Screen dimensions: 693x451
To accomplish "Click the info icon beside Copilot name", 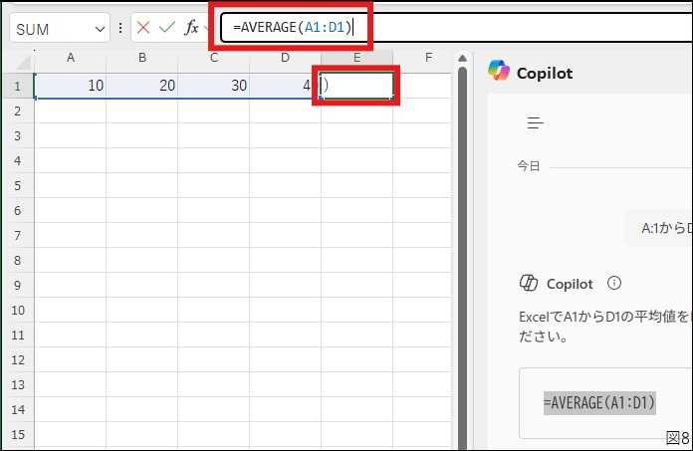I will click(614, 284).
